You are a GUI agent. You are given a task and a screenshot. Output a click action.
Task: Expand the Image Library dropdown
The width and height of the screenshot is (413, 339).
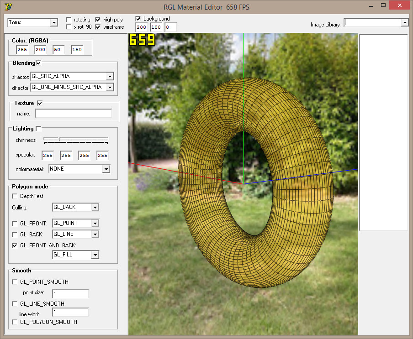pyautogui.click(x=404, y=22)
